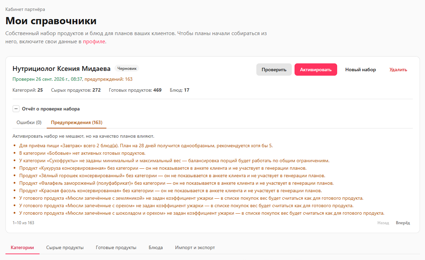Create a set via «Новый набор»
Image resolution: width=425 pixels, height=260 pixels.
pos(361,70)
